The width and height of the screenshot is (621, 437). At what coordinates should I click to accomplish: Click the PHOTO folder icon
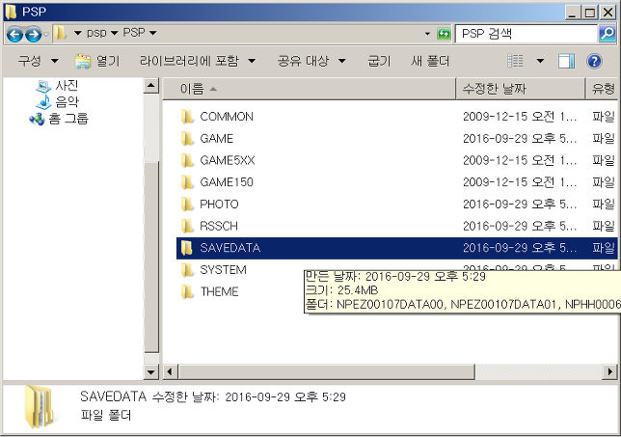tap(187, 205)
